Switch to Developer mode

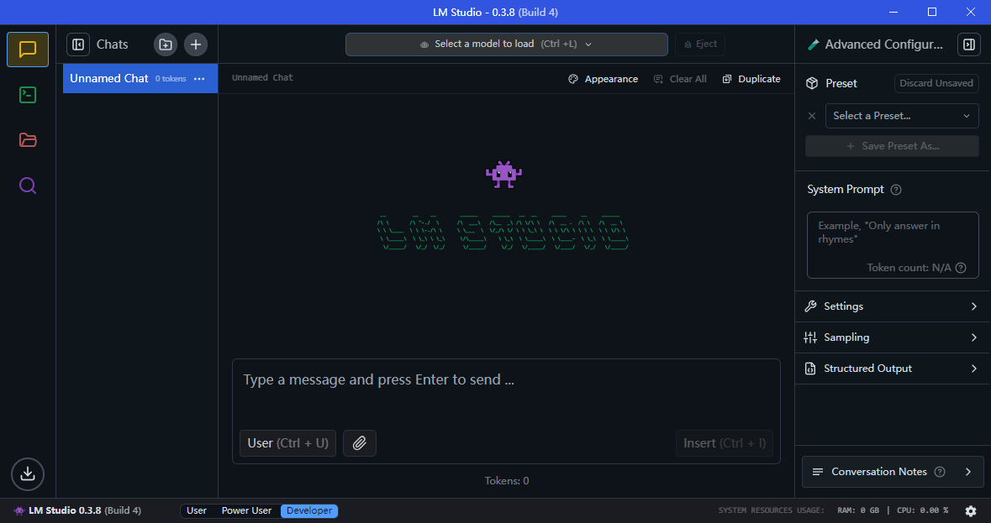pyautogui.click(x=309, y=510)
